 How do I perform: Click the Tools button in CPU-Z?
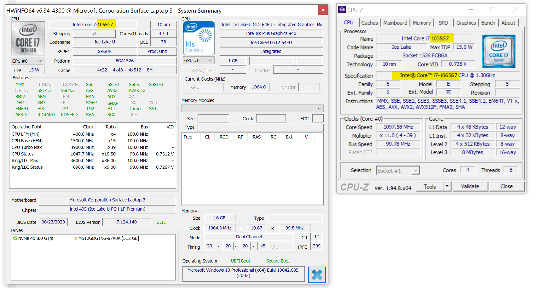[x=430, y=186]
